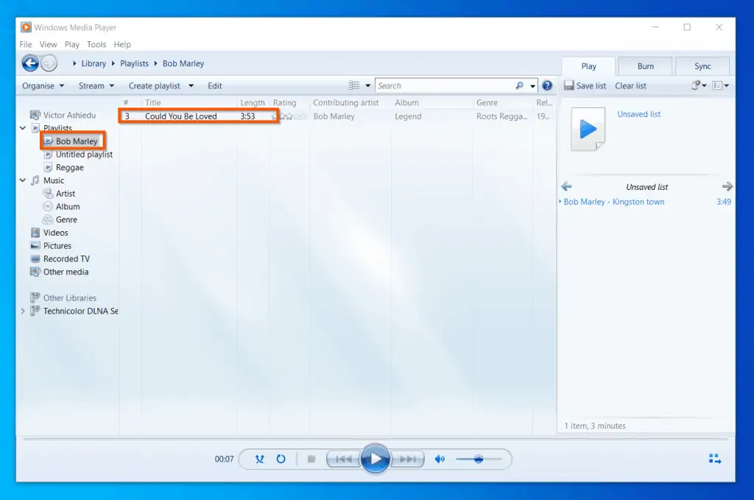Switch to Now Playing mini view
Screen dimensions: 754x500
[714, 458]
